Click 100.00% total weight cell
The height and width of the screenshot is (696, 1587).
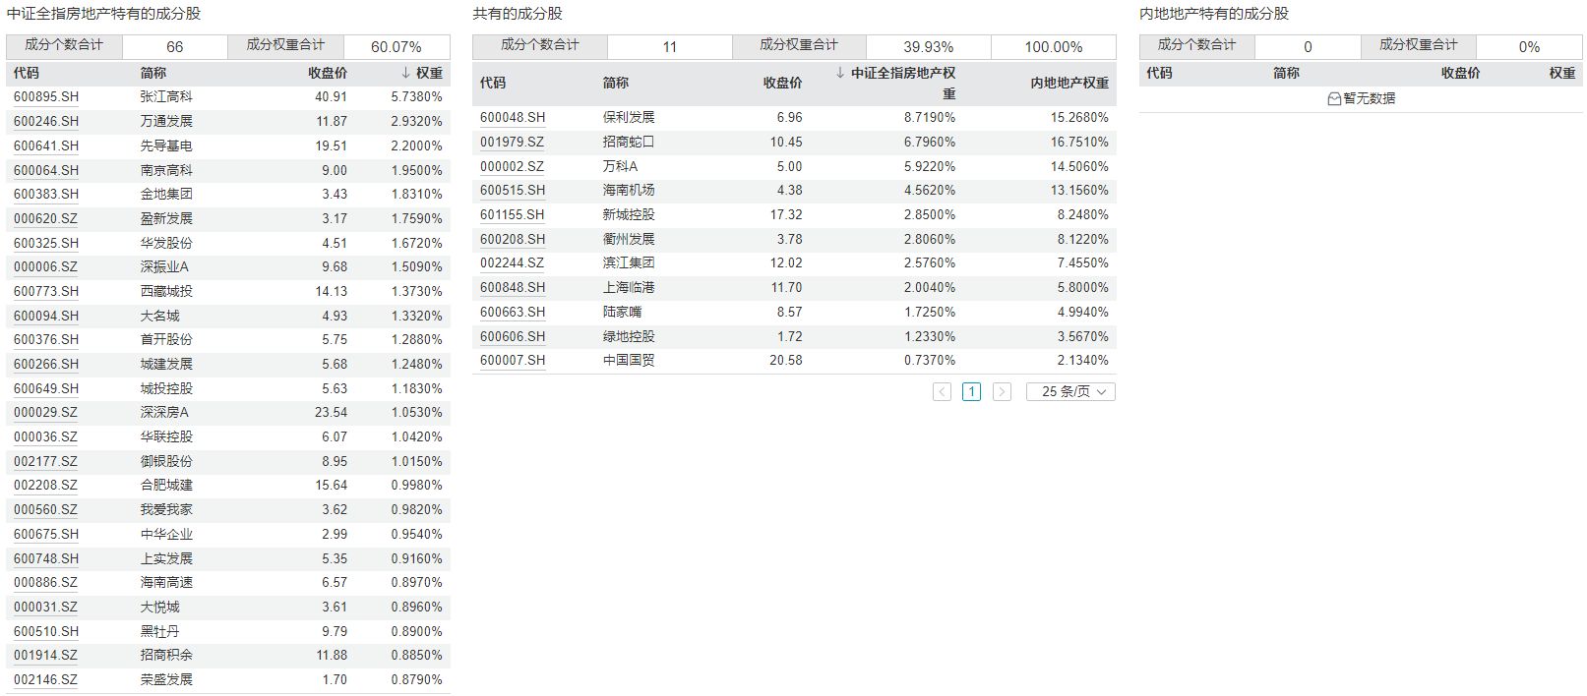pyautogui.click(x=1054, y=46)
